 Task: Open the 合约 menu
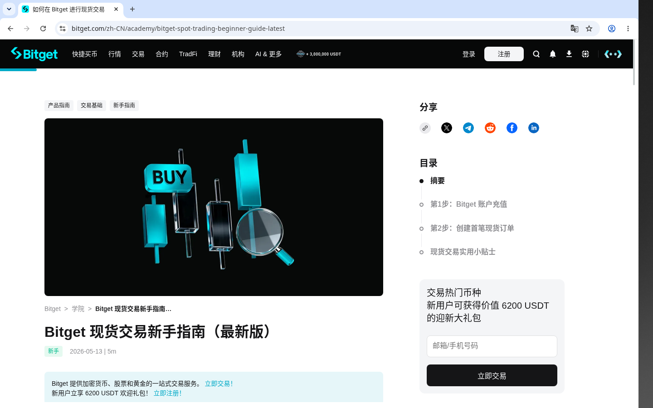tap(162, 54)
